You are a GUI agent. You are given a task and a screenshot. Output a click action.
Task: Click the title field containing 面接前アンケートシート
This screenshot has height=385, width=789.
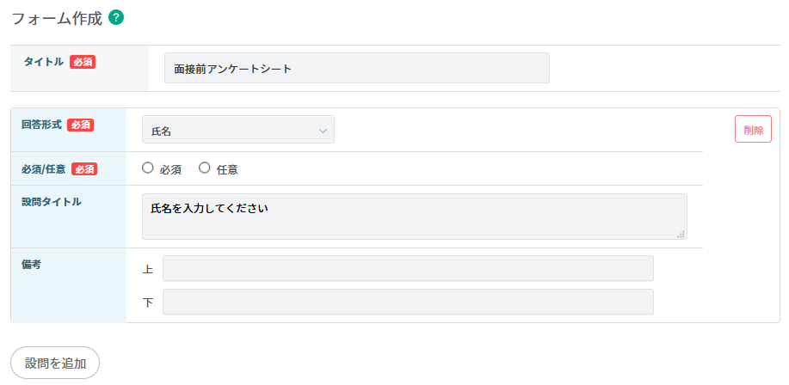(356, 69)
